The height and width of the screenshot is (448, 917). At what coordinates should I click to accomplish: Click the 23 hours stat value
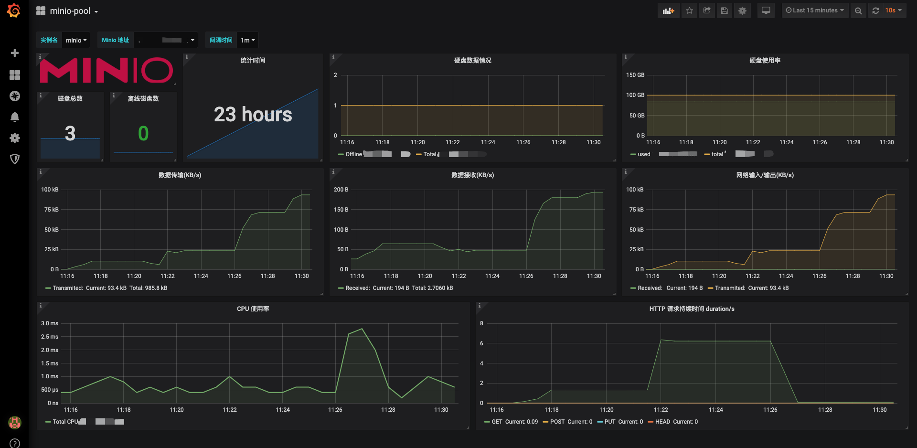click(x=253, y=115)
